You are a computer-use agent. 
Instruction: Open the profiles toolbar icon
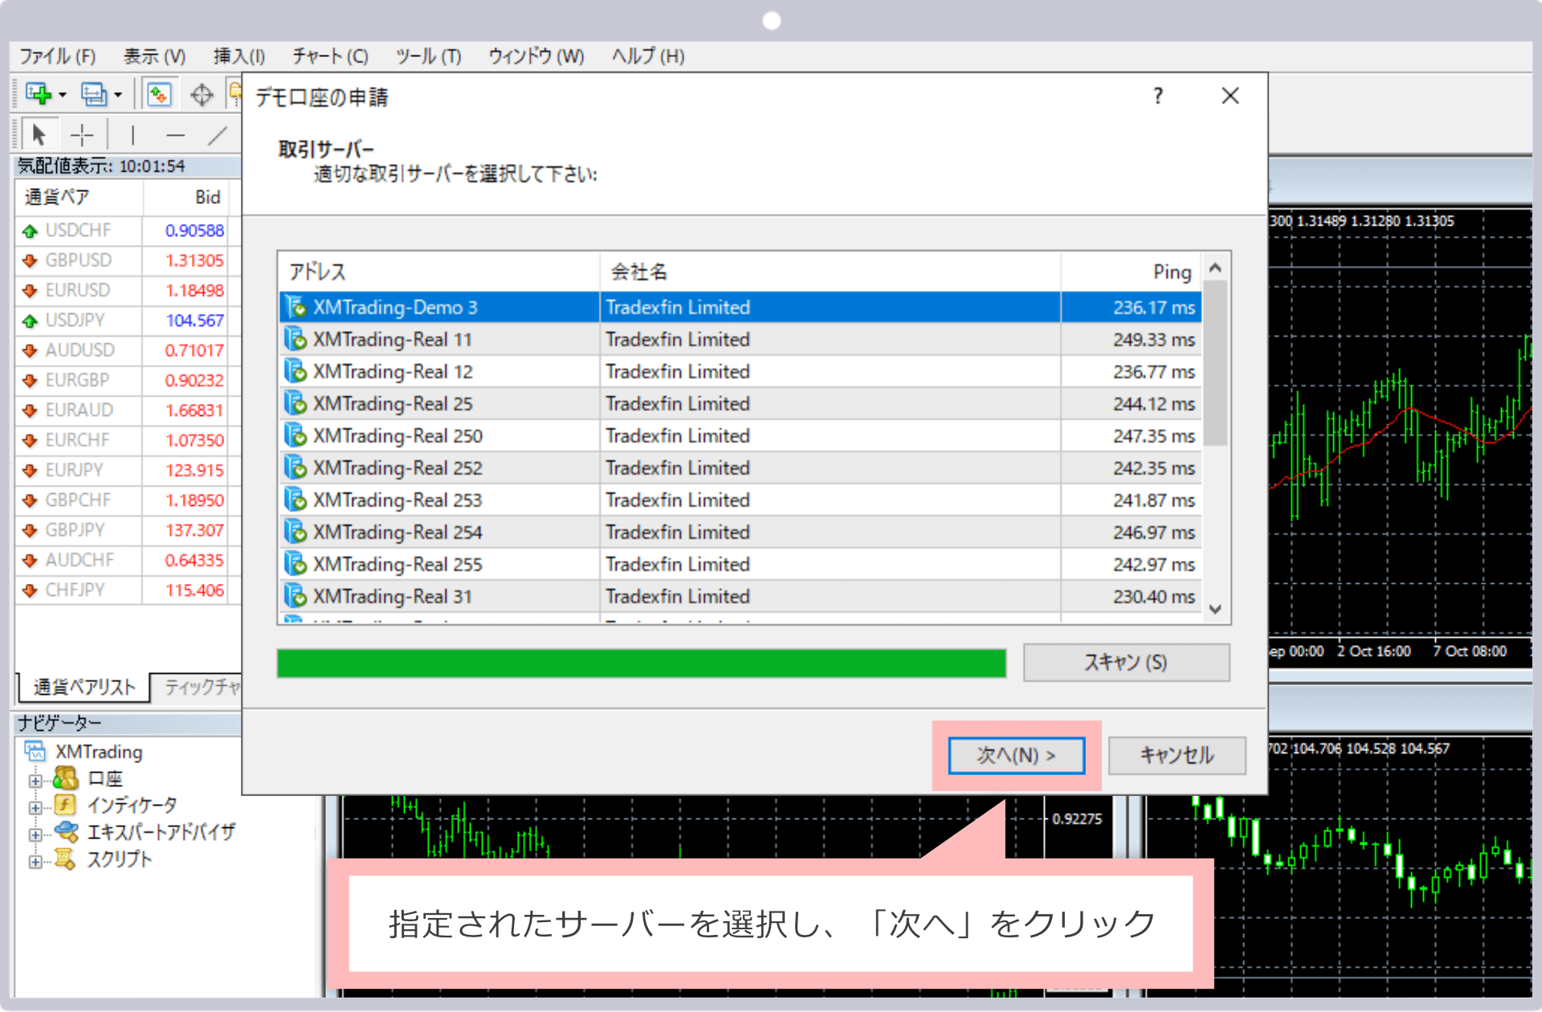pos(94,95)
